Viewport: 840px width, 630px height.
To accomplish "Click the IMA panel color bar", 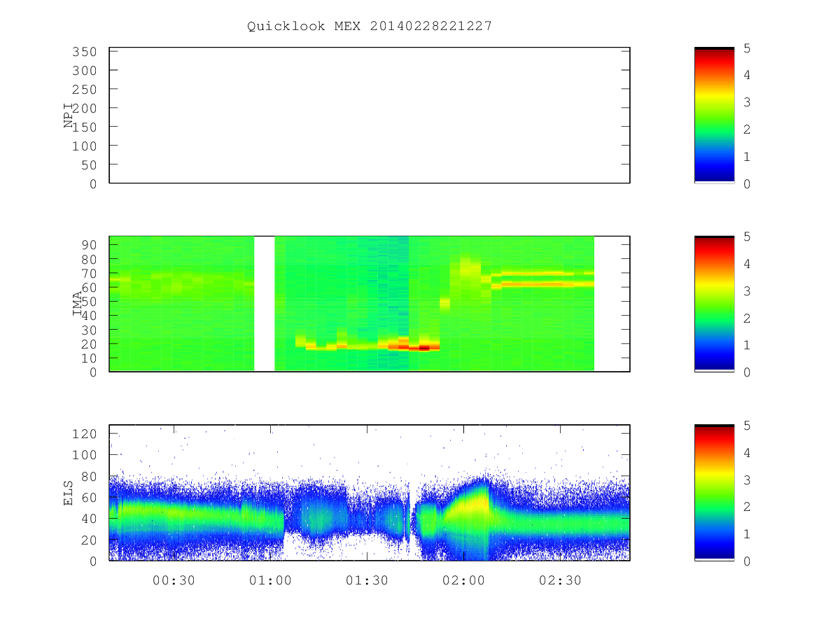I will (714, 303).
